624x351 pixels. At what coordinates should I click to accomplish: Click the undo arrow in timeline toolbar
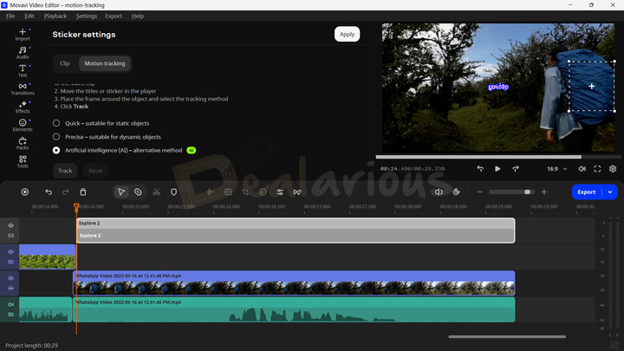point(49,192)
